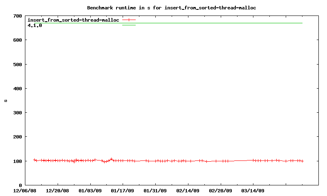
Task: Select the 4.1.0 legend label
Action: 35,25
